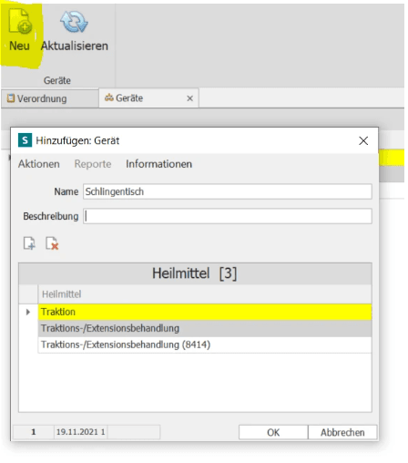Add a Heilmittel with the page-plus icon
Image resolution: width=408 pixels, height=463 pixels.
click(29, 243)
